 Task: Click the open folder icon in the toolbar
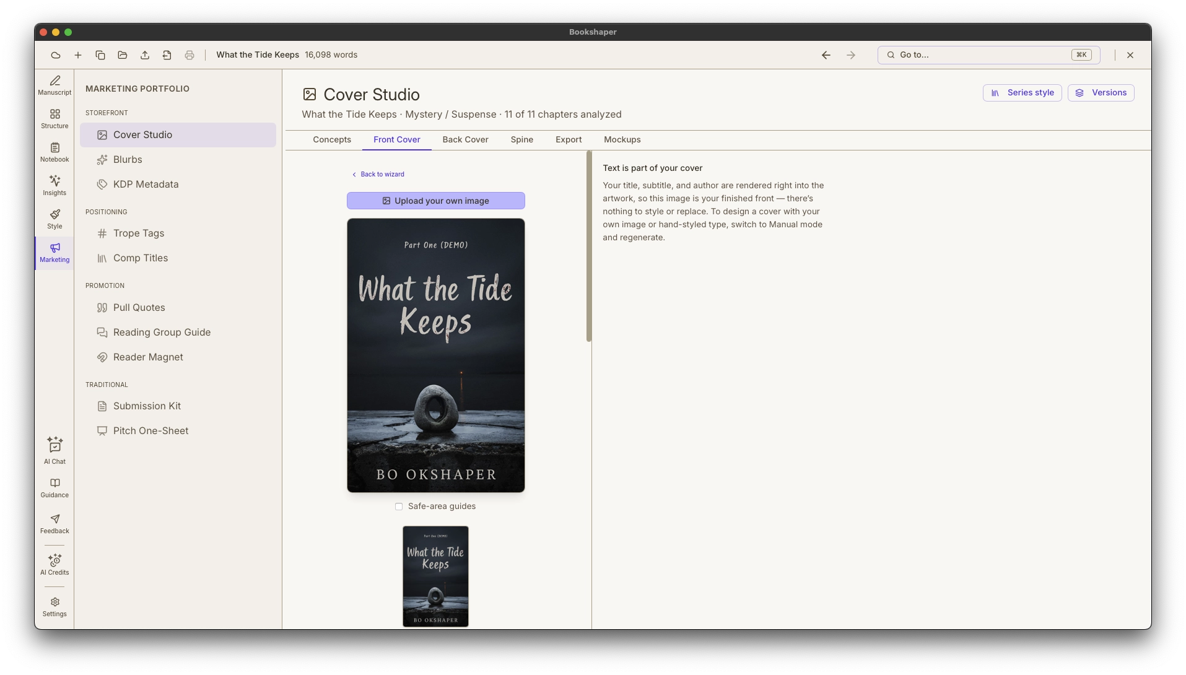(123, 55)
